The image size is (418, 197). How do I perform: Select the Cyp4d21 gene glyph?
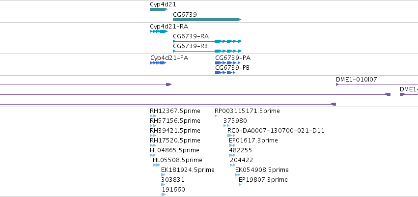pos(159,9)
